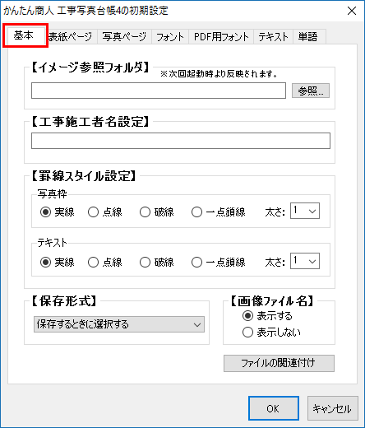Choose 一点鎖線 in the テキスト line group

pyautogui.click(x=219, y=263)
